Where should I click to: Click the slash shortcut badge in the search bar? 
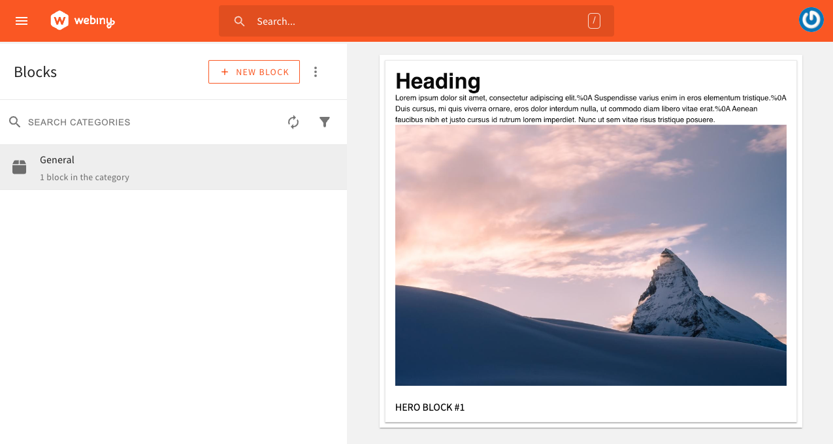[594, 21]
